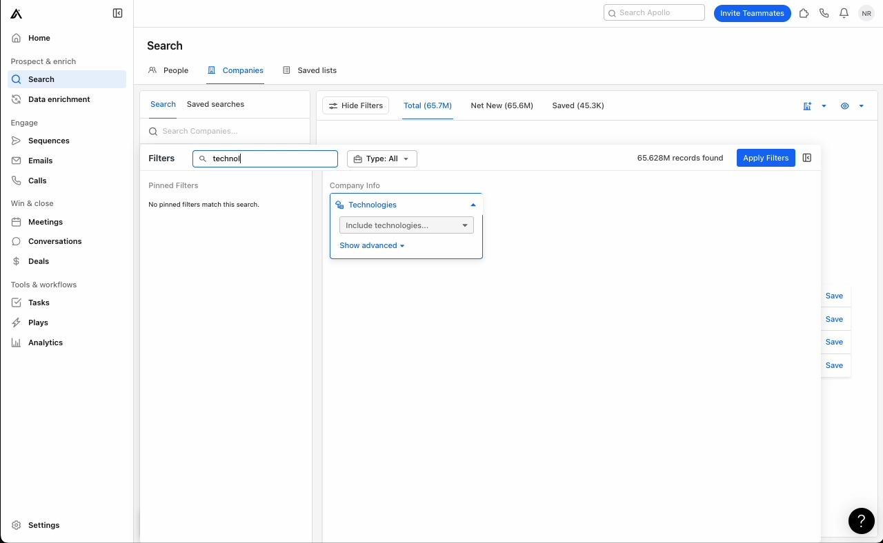Click the Plays lightning icon
883x543 pixels.
pos(17,322)
